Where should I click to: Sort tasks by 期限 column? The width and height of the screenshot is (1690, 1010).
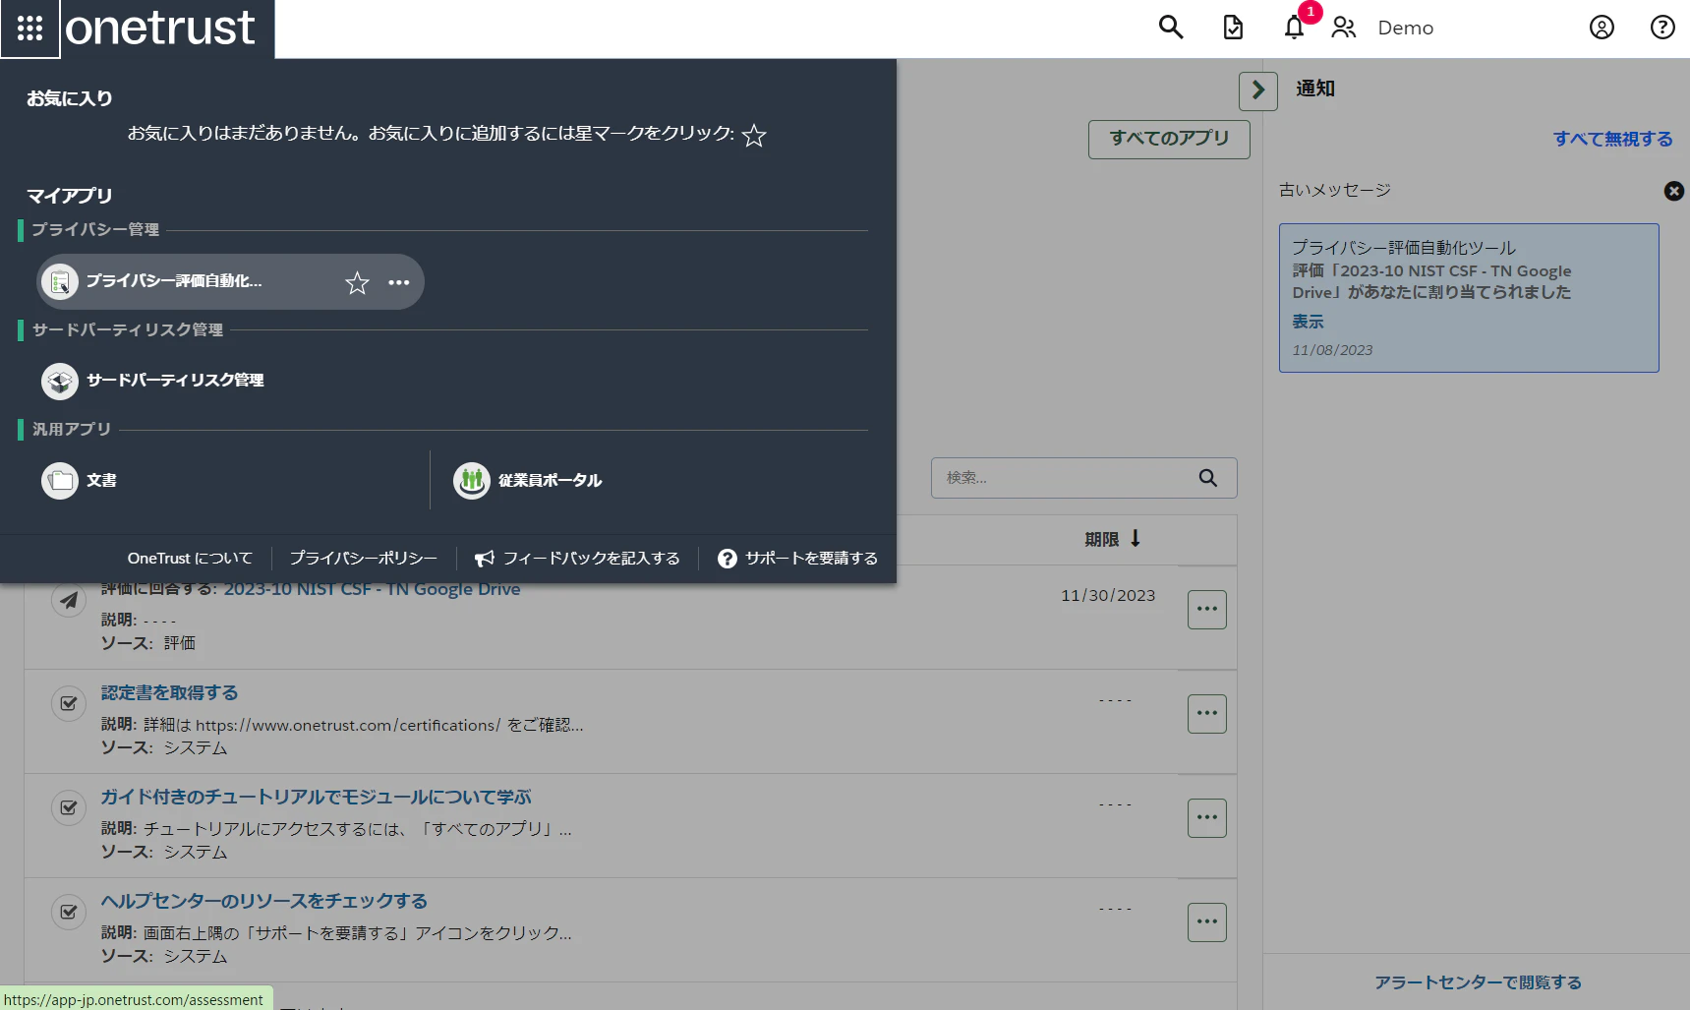click(x=1112, y=539)
